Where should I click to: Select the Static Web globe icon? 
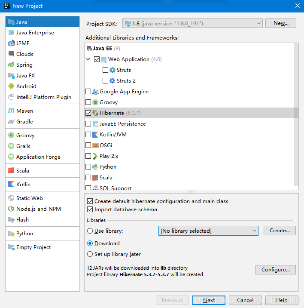click(11, 198)
